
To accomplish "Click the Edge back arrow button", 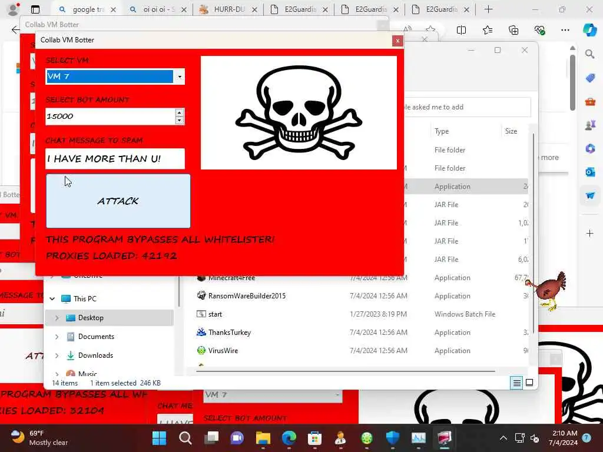I will 15,29.
